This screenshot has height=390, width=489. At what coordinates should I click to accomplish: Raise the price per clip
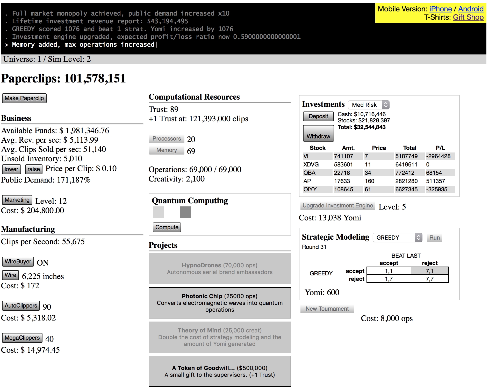[x=34, y=169]
